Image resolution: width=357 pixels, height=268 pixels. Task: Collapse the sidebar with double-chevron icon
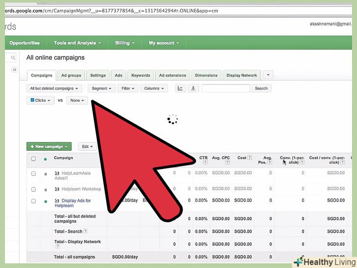point(14,70)
